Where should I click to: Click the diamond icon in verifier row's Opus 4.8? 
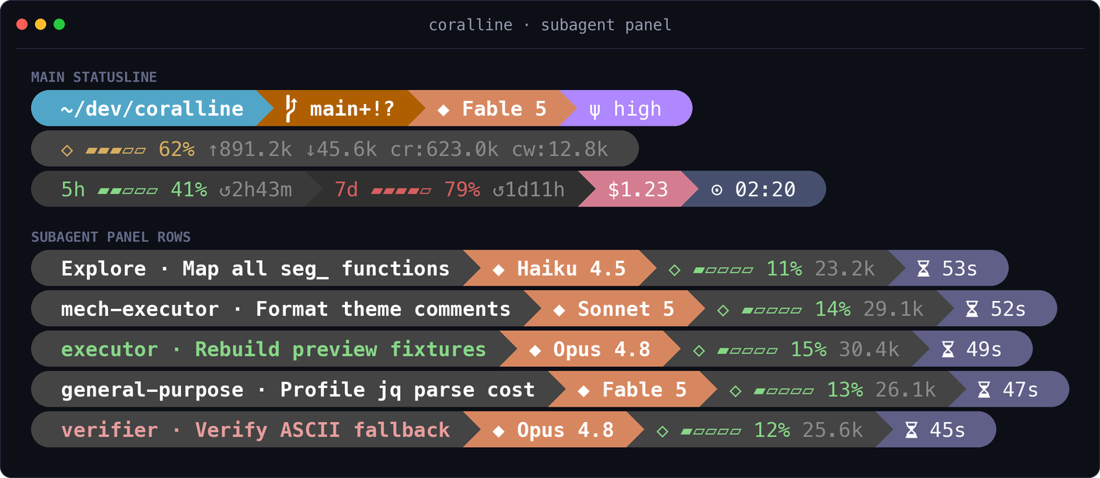(x=499, y=431)
